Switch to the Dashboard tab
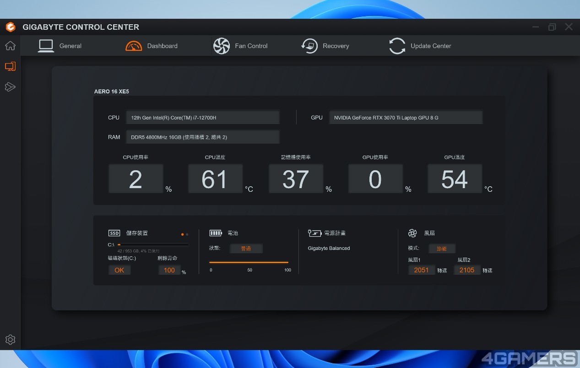Image resolution: width=580 pixels, height=368 pixels. pyautogui.click(x=152, y=46)
